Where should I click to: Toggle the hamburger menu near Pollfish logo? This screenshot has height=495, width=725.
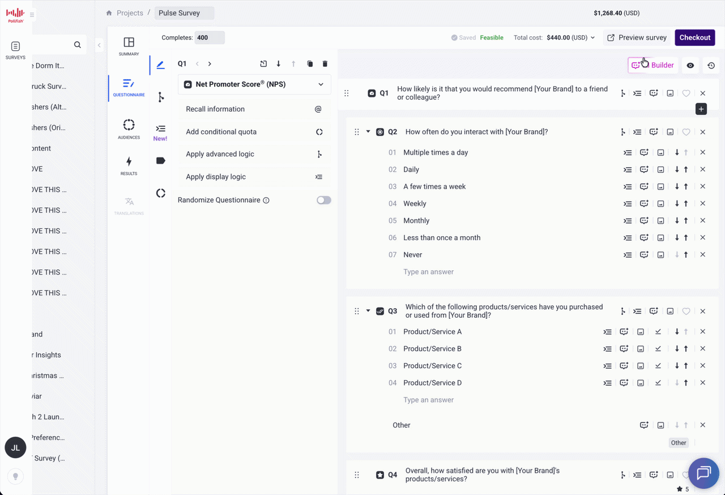pyautogui.click(x=31, y=15)
